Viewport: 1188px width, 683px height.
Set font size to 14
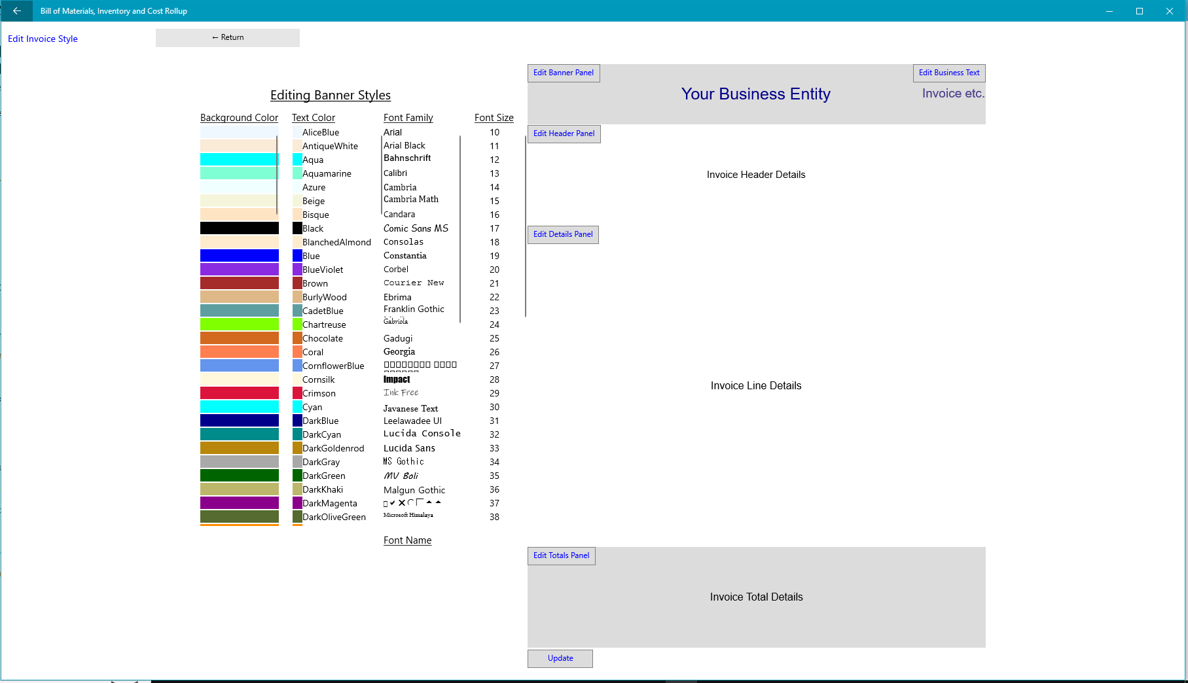(494, 187)
